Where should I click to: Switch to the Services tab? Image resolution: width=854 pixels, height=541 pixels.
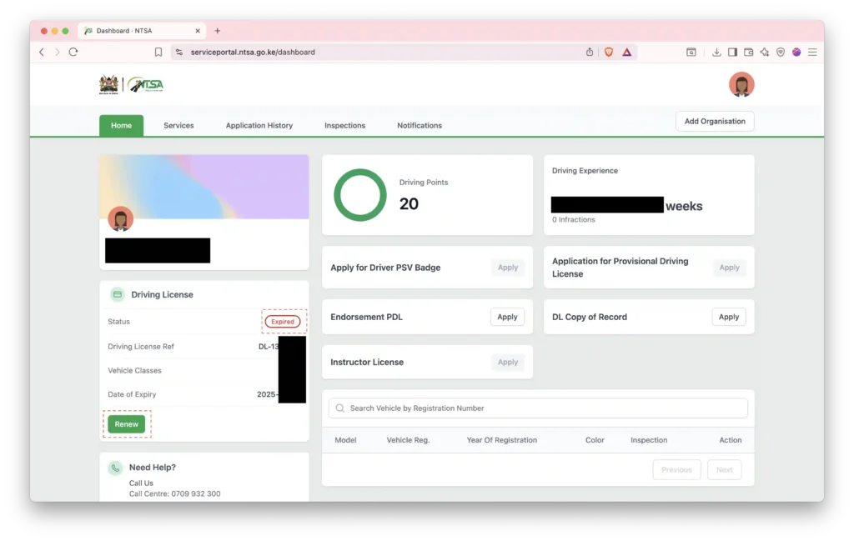coord(178,126)
